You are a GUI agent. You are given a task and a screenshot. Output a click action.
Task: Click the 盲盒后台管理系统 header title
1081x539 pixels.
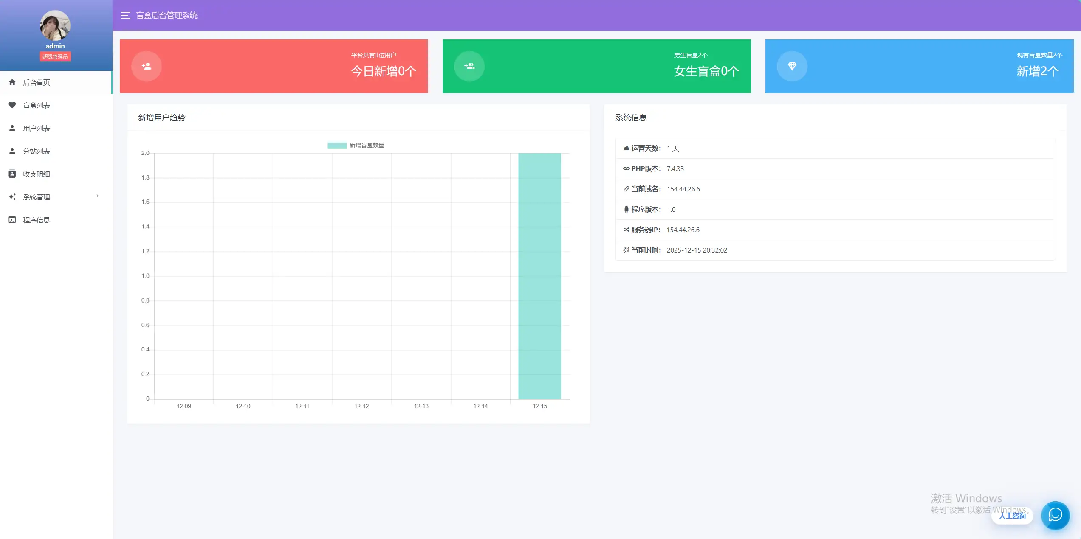pyautogui.click(x=167, y=15)
